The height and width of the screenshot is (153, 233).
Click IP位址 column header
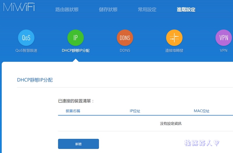click(x=135, y=111)
